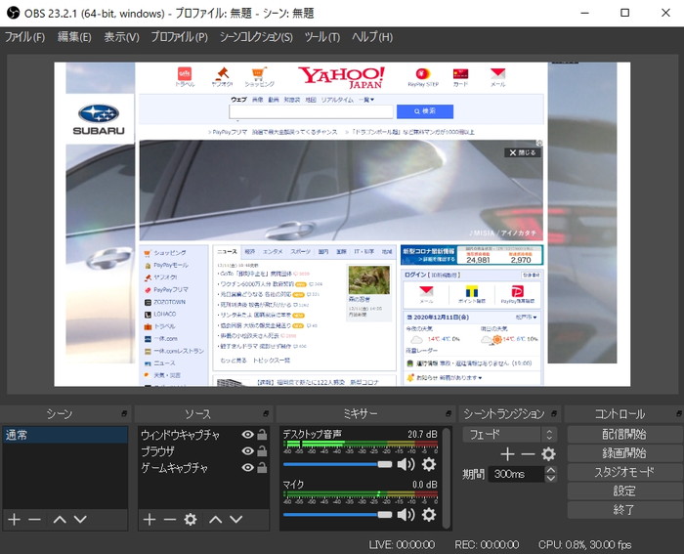Add a scene transition plus icon
This screenshot has height=554, width=684.
pos(507,454)
